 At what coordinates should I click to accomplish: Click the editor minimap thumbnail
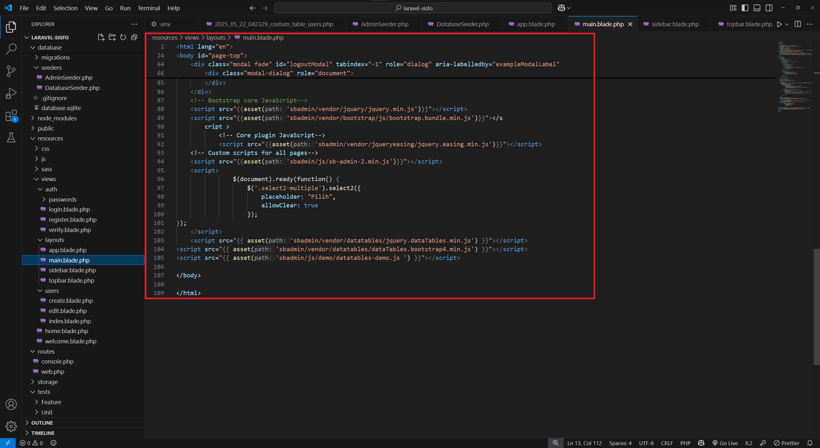point(796,77)
